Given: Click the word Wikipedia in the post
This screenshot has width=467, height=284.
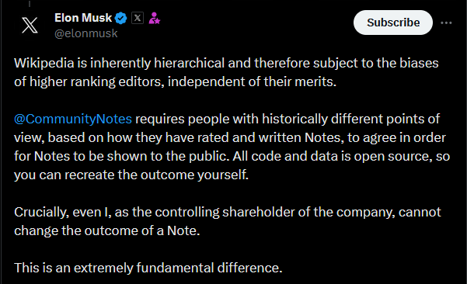Looking at the screenshot, I should click(44, 64).
